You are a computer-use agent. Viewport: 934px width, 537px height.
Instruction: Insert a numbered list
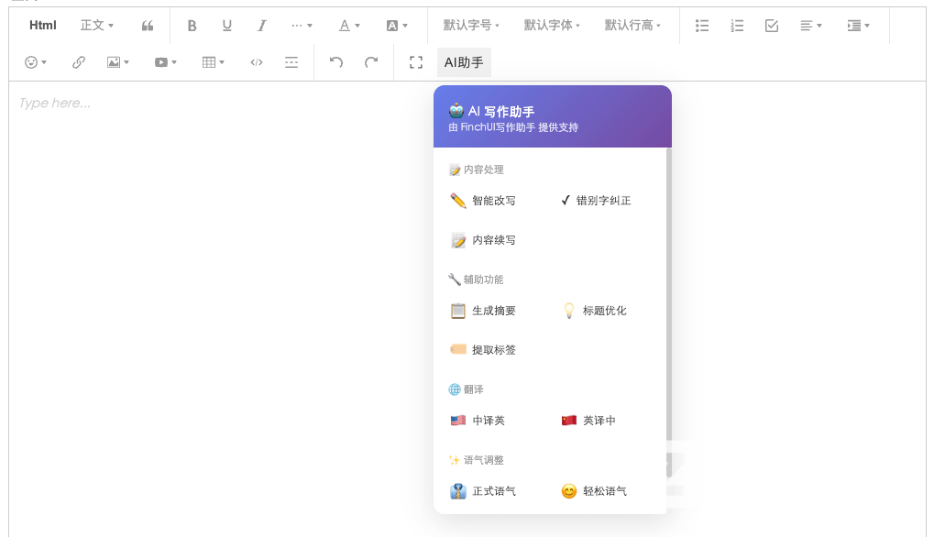(737, 26)
